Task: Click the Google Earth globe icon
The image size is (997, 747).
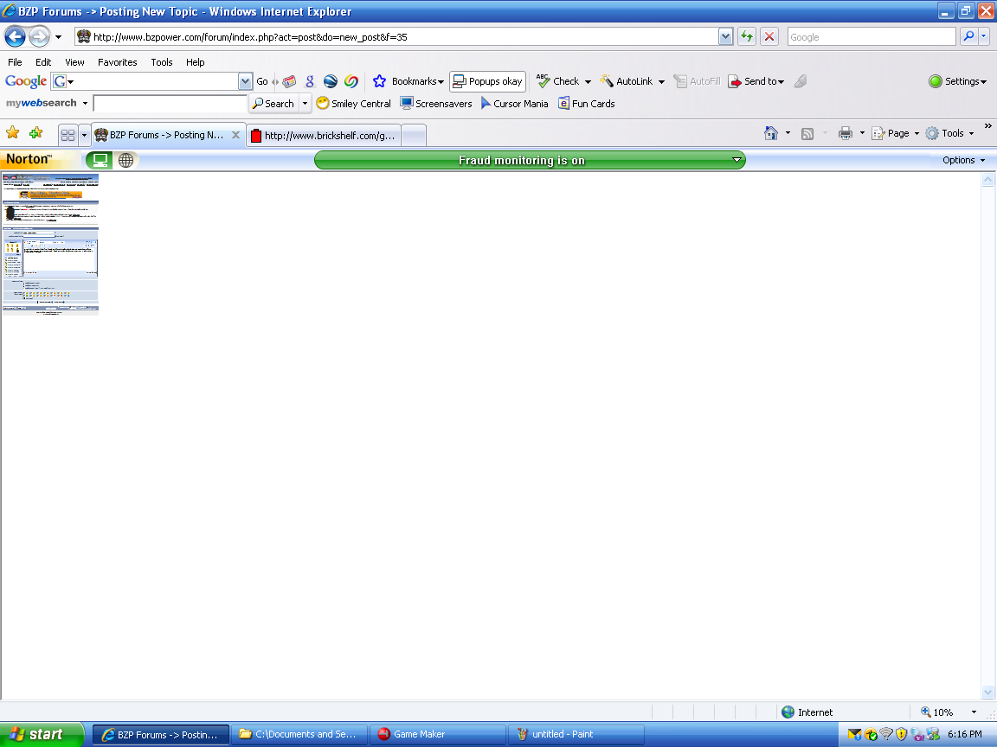Action: tap(331, 81)
